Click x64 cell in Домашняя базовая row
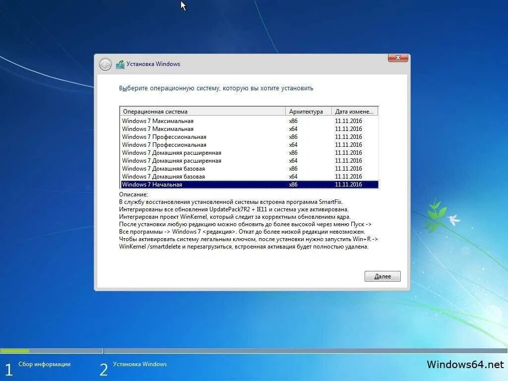The image size is (508, 381). tap(293, 177)
